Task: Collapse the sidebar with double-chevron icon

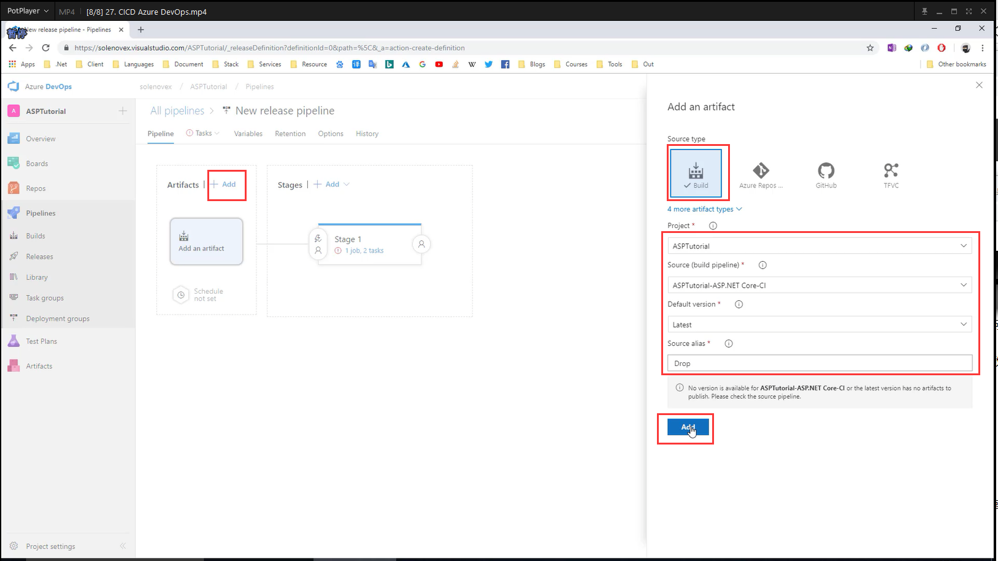Action: [123, 546]
